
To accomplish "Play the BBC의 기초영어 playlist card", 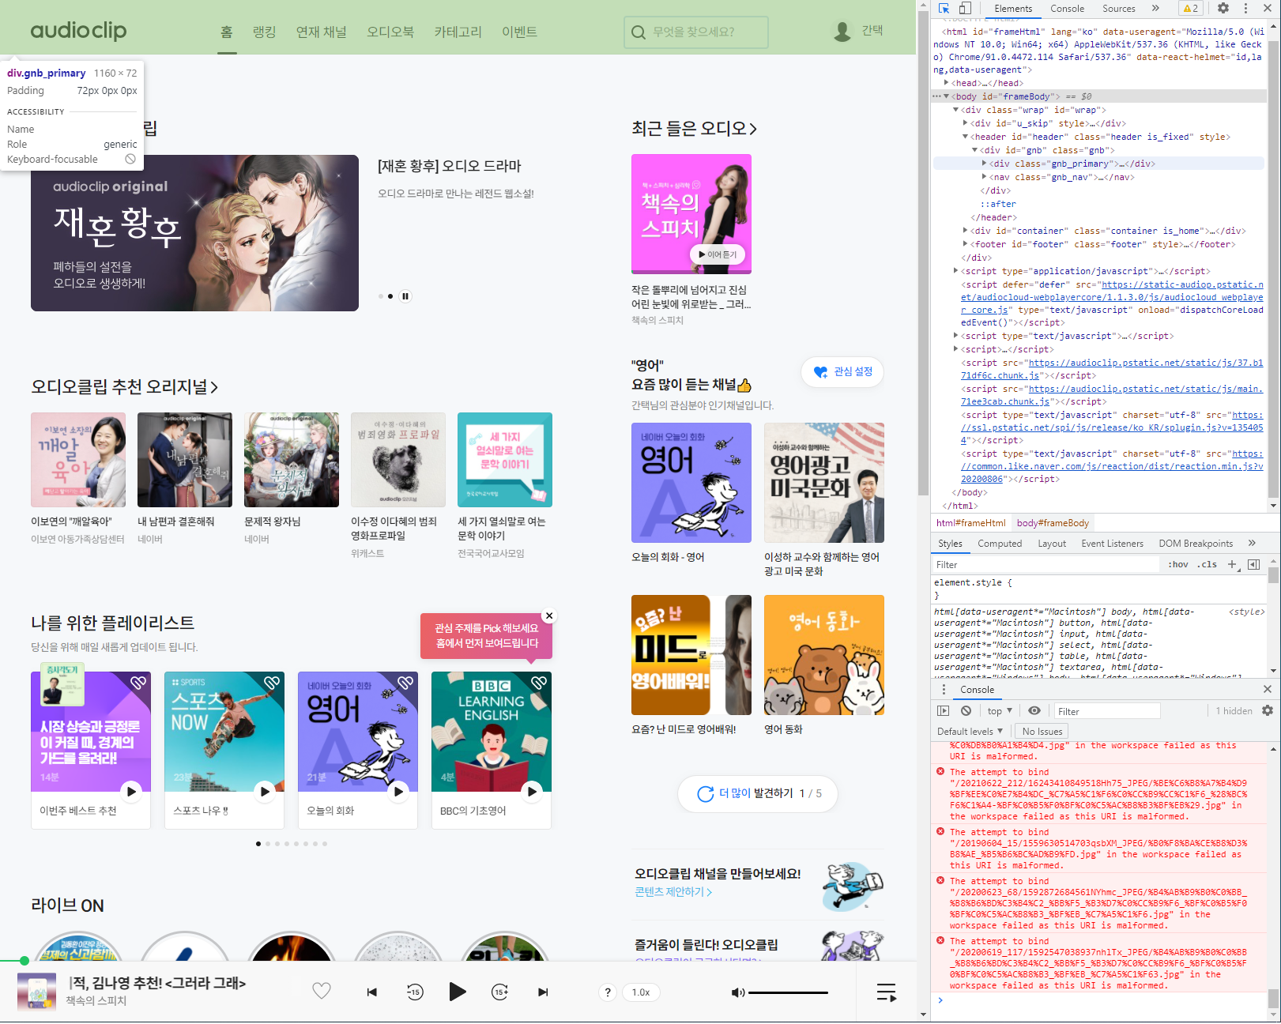I will click(532, 791).
